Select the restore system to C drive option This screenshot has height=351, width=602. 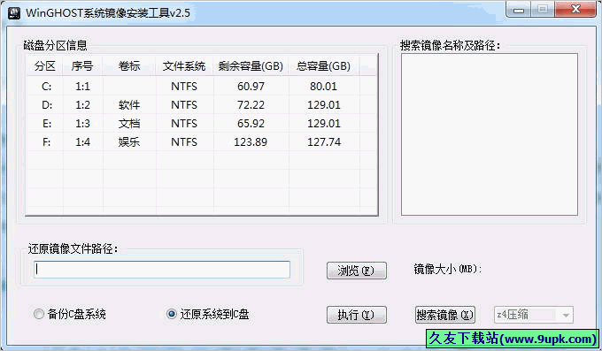coord(208,314)
